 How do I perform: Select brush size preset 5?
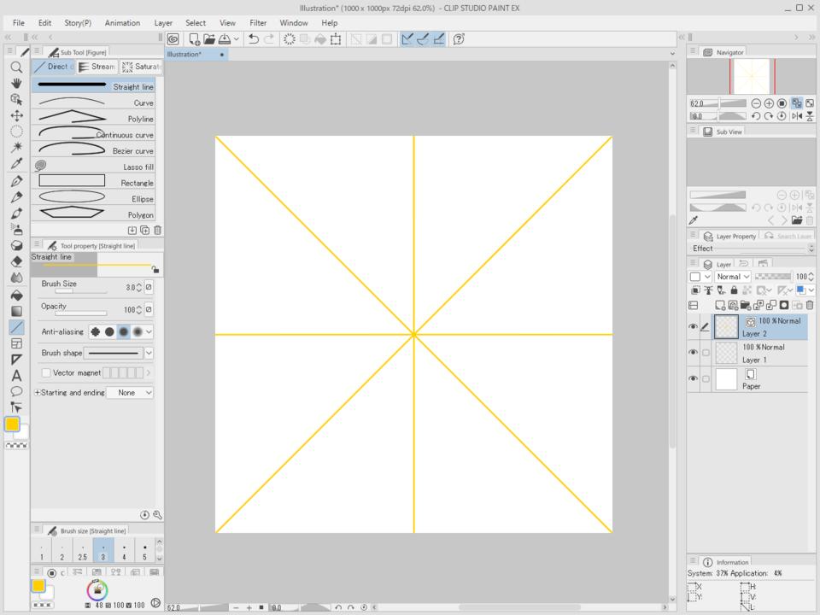click(x=144, y=551)
